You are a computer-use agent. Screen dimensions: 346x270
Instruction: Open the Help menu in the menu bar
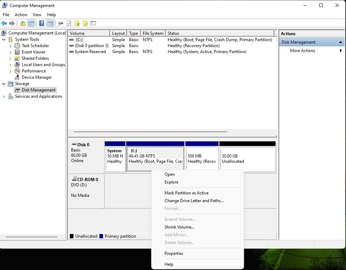51,15
